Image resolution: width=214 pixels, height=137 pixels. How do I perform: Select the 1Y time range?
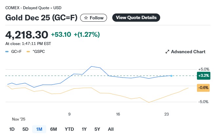pyautogui.click(x=84, y=129)
